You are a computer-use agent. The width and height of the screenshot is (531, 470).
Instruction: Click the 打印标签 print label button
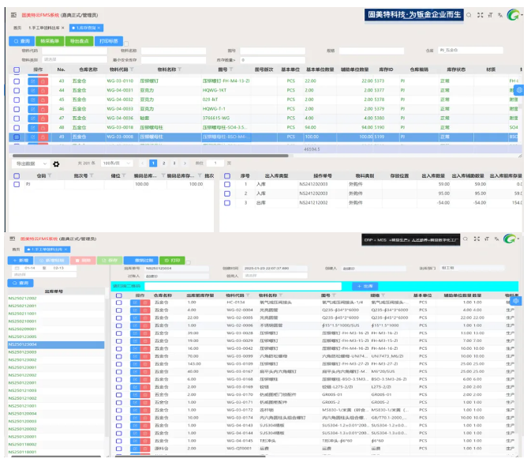108,40
